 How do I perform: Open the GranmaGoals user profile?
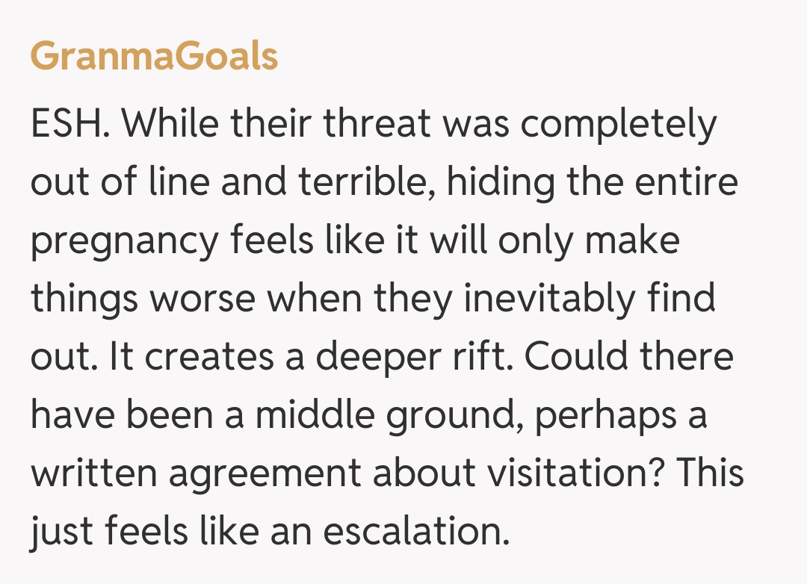154,56
